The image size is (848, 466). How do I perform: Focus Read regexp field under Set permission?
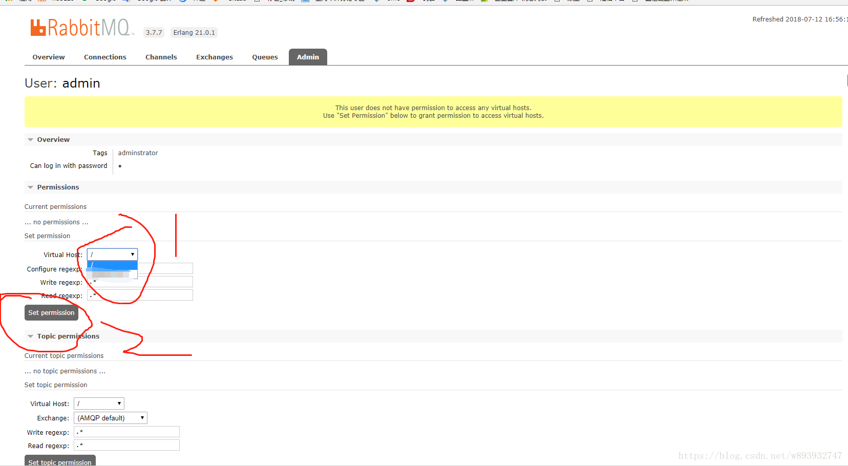(x=140, y=295)
